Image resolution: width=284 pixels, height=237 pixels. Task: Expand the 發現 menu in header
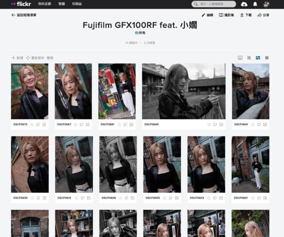coord(61,4)
